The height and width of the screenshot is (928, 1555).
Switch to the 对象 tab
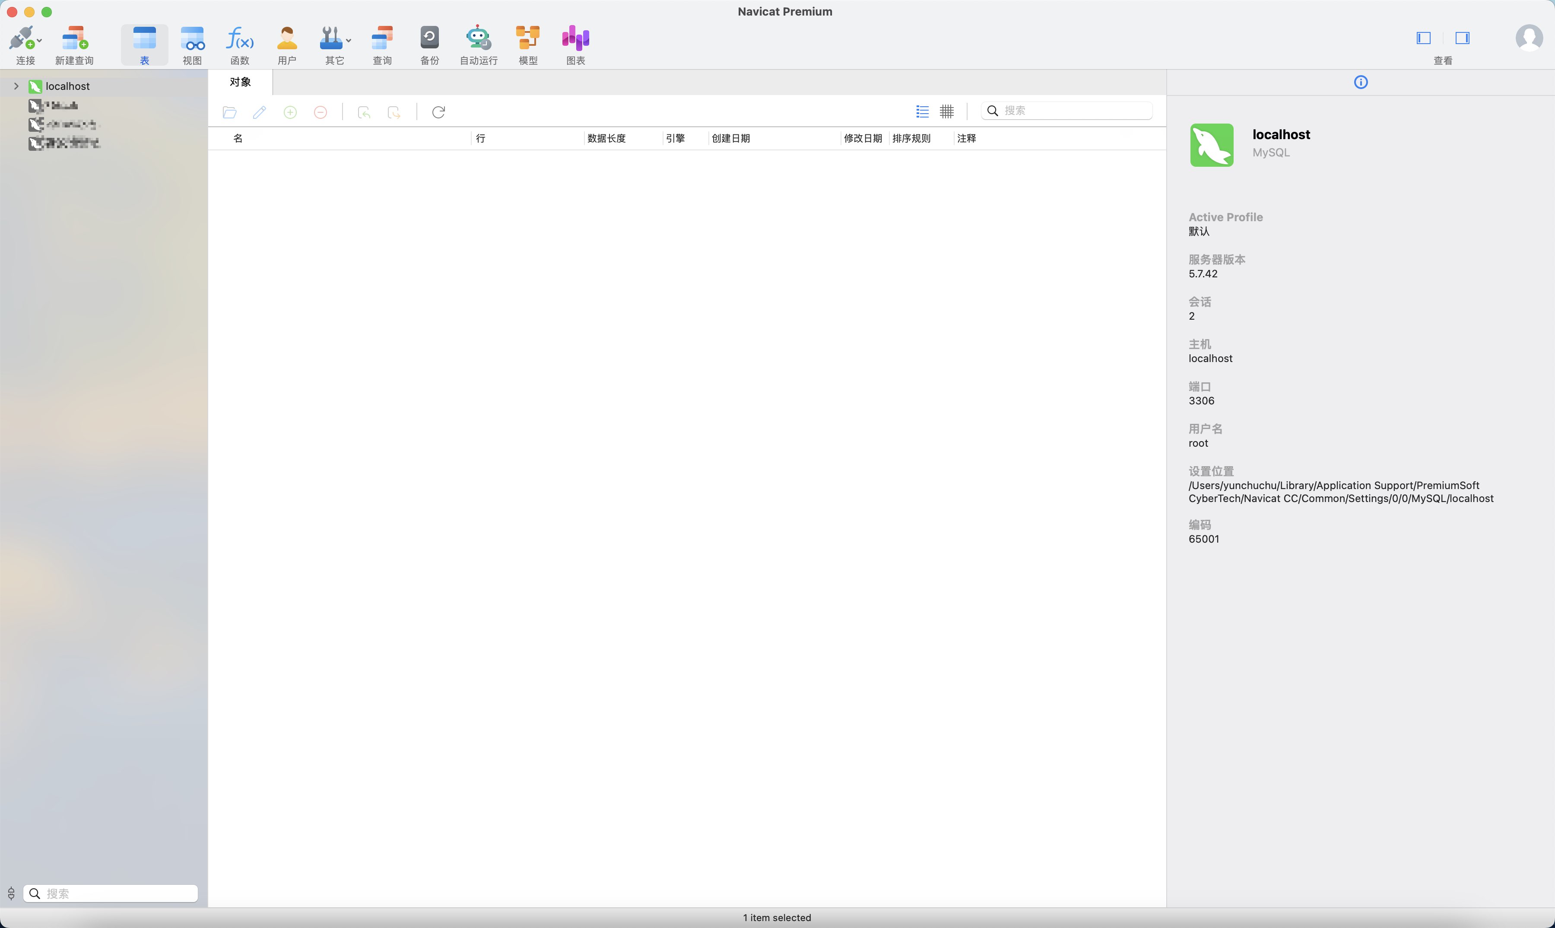tap(240, 82)
